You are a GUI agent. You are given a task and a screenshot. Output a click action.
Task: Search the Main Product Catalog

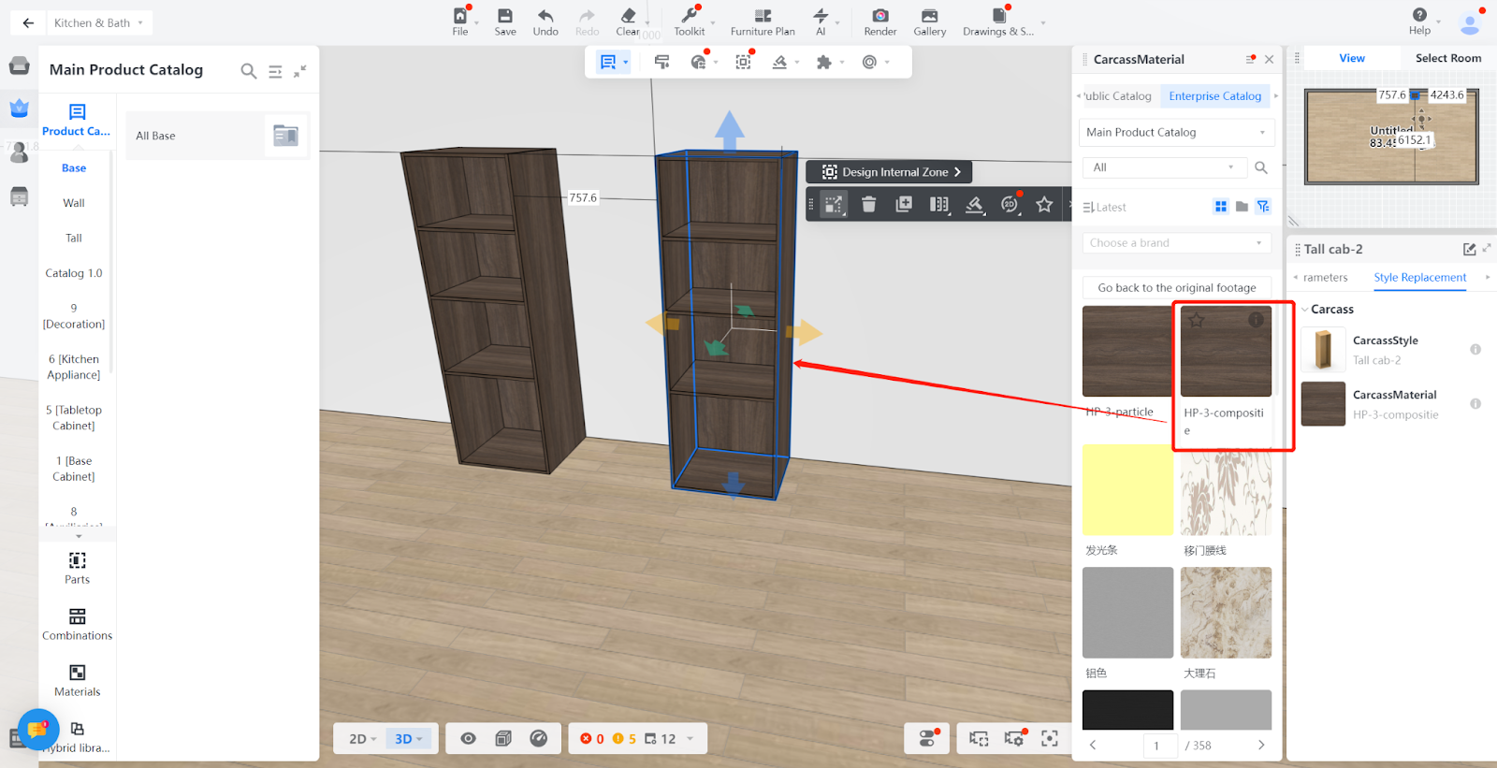248,71
